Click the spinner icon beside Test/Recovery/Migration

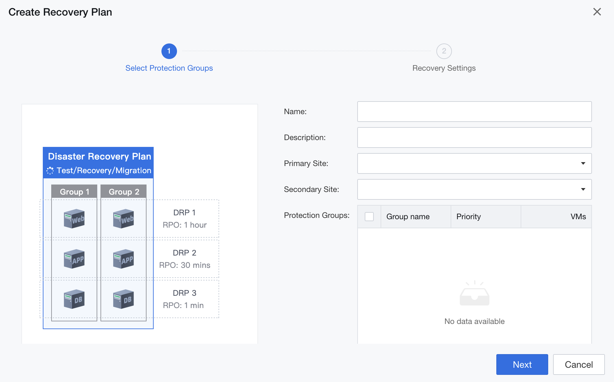(x=50, y=171)
